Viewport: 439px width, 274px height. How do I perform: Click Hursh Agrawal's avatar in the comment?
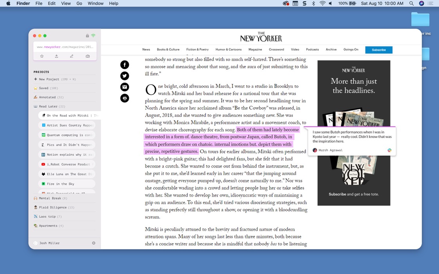point(315,150)
